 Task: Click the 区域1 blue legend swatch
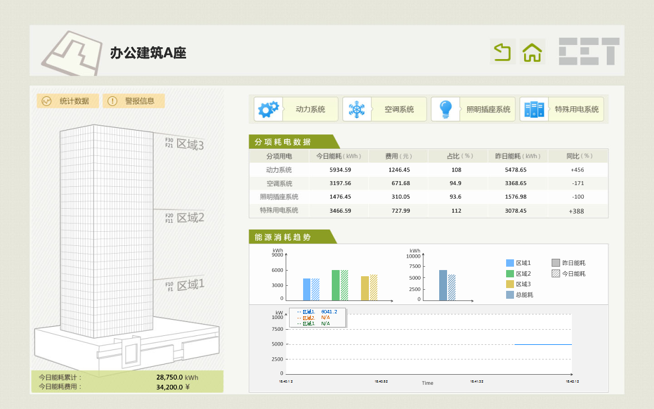coord(509,263)
